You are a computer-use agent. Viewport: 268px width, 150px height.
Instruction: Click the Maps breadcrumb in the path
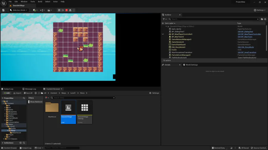tap(64, 93)
